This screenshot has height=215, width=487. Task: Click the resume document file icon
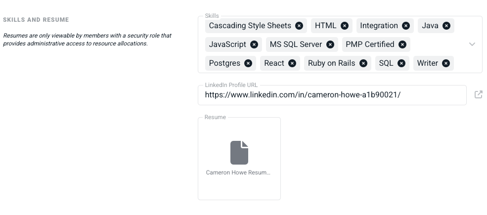pos(239,152)
